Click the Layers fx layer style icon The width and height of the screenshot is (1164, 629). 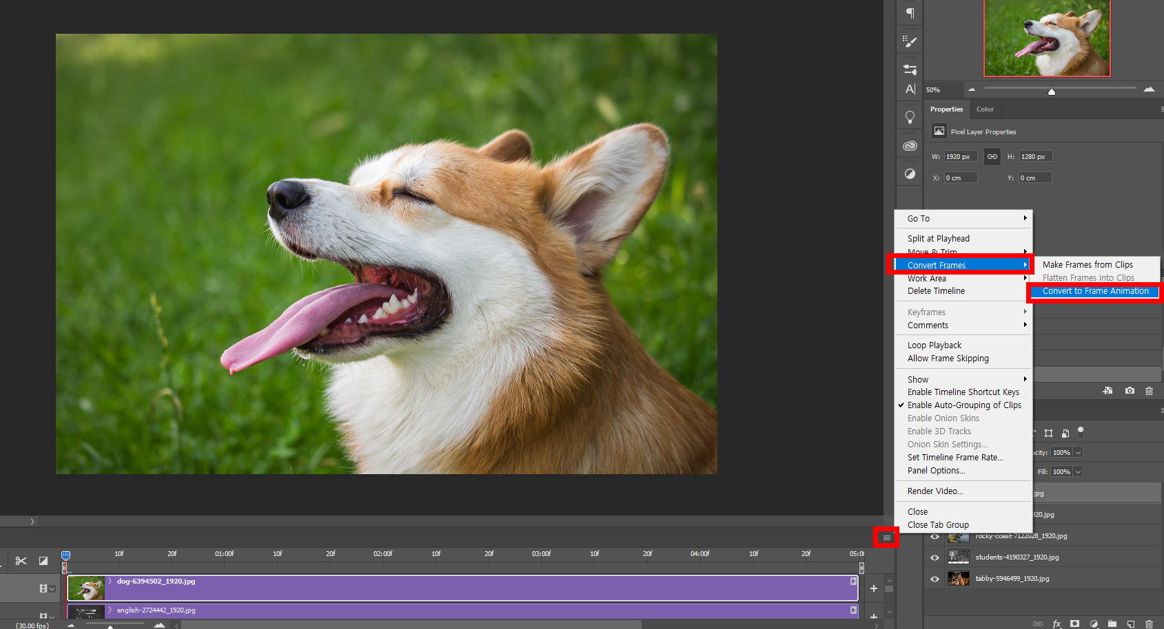coord(1056,623)
